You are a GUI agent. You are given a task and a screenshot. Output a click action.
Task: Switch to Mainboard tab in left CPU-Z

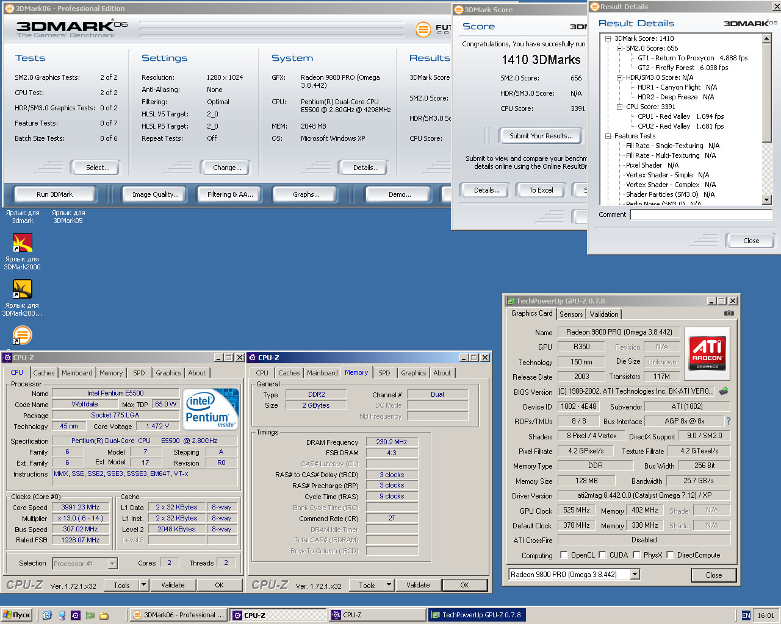(77, 373)
